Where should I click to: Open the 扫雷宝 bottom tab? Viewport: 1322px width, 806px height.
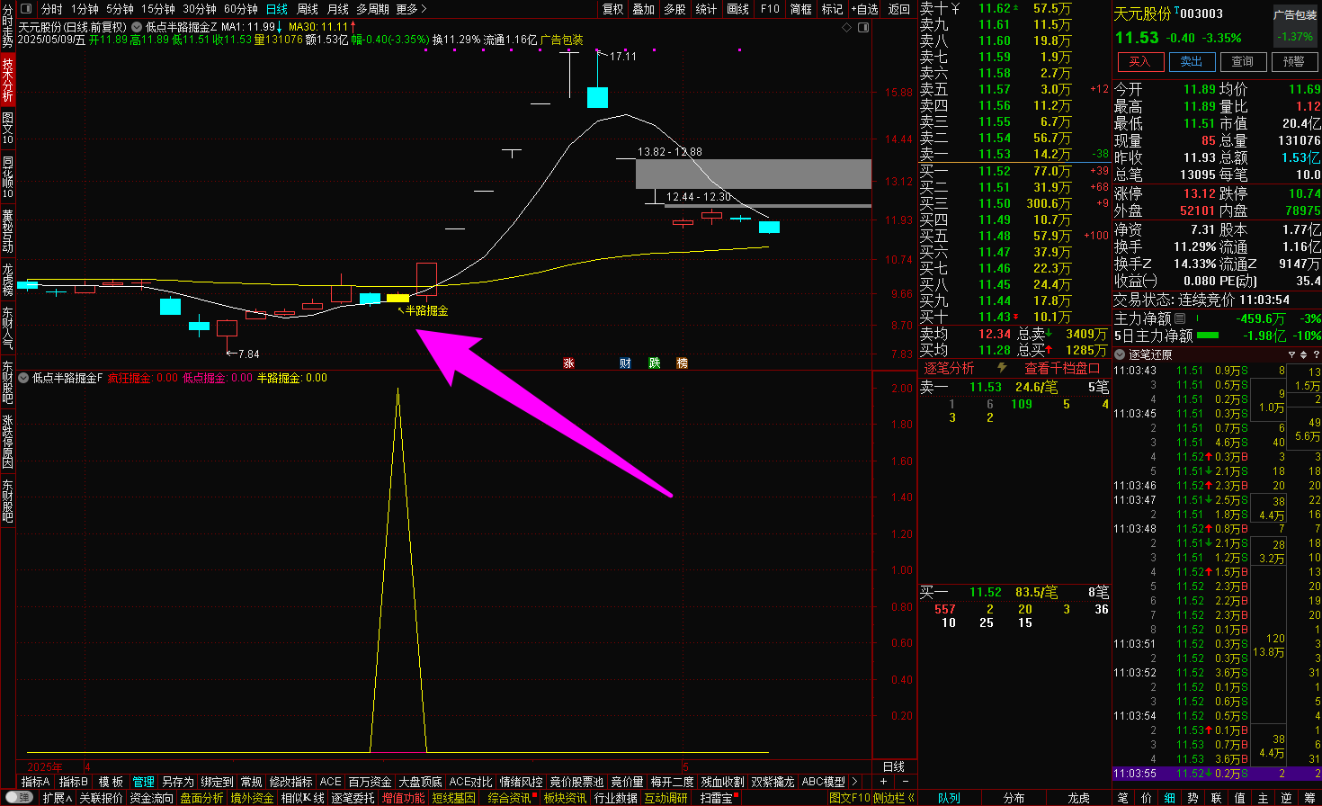pos(717,798)
